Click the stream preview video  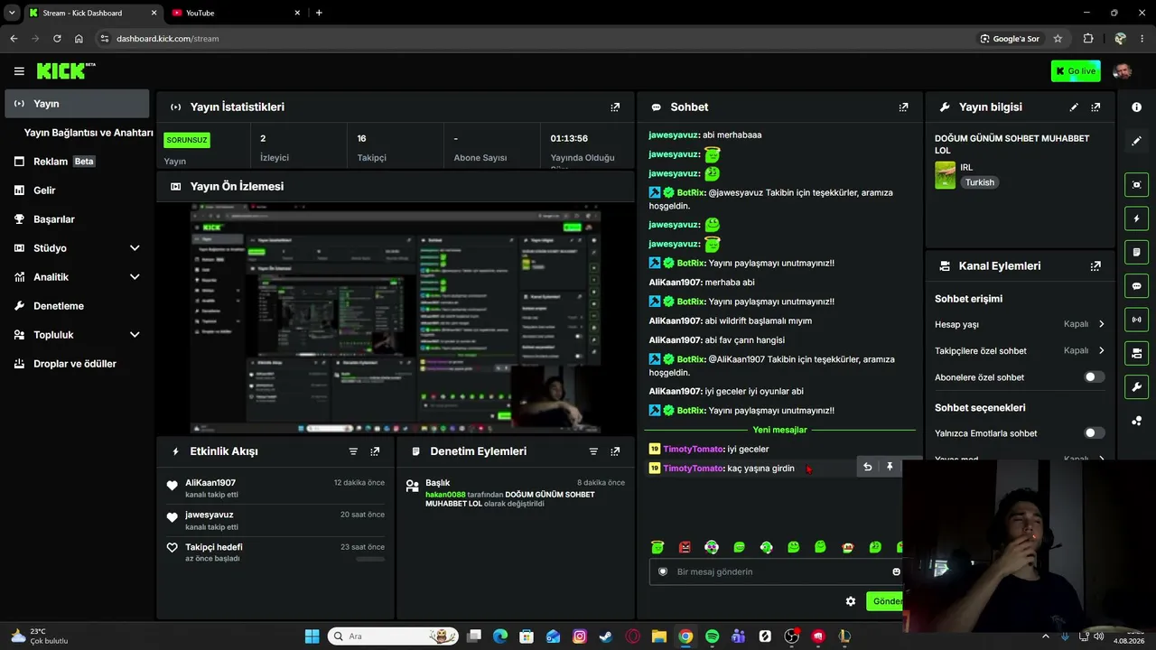point(396,319)
